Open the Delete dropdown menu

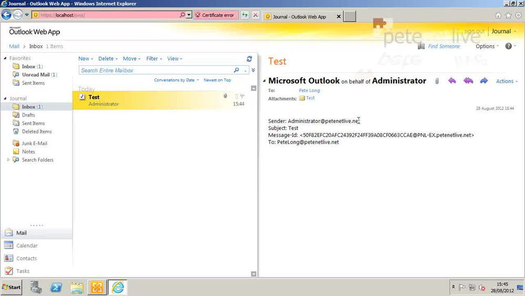108,59
